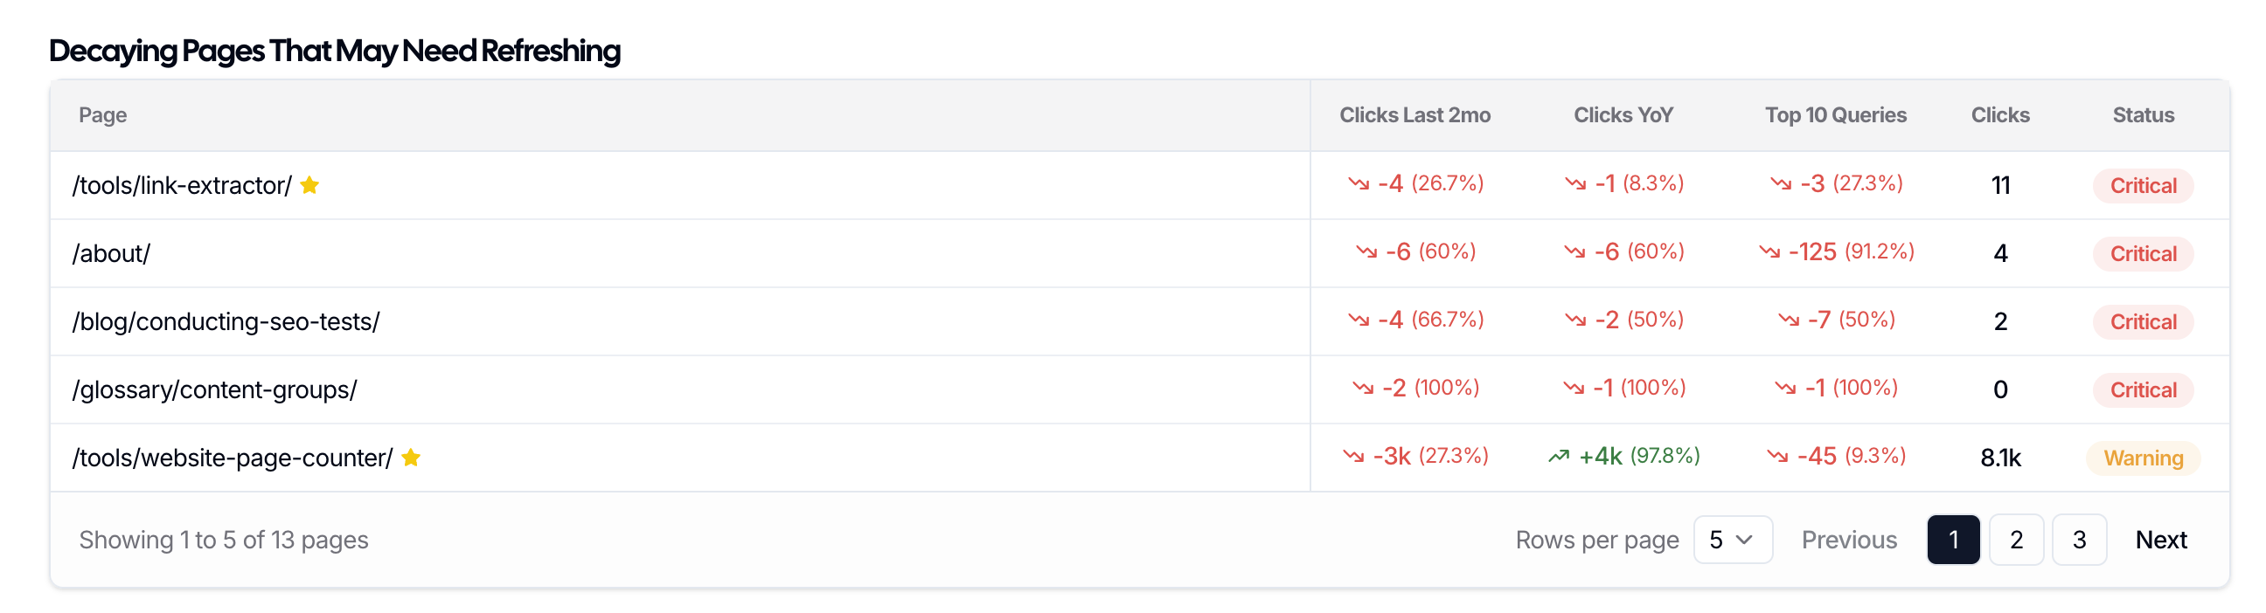Screen dimensions: 2266x613
Task: Open the /about/ page link
Action: coord(112,254)
